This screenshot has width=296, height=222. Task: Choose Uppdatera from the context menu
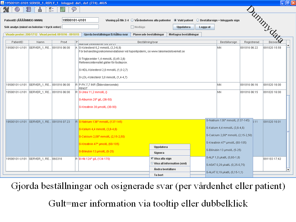(170, 147)
